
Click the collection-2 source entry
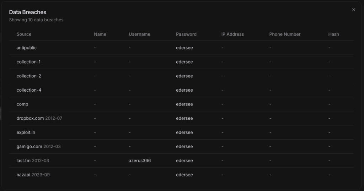point(29,76)
